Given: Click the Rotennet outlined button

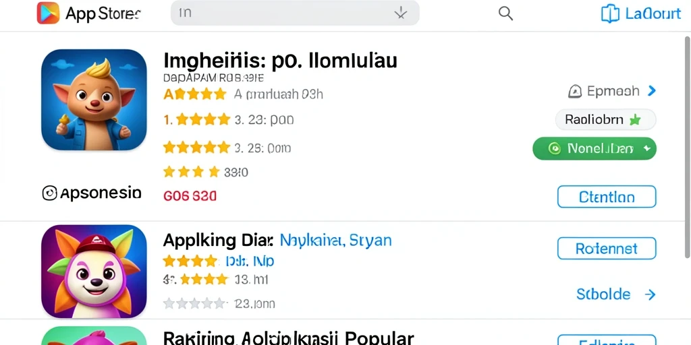Looking at the screenshot, I should pos(607,249).
